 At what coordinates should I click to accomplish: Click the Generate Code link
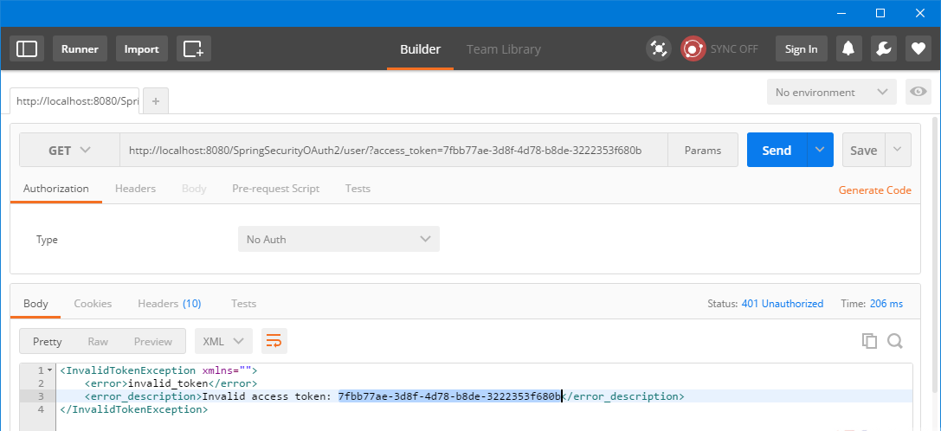pos(874,190)
